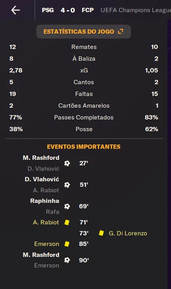Select the xG statistic row
171x289 pixels.
coord(84,70)
